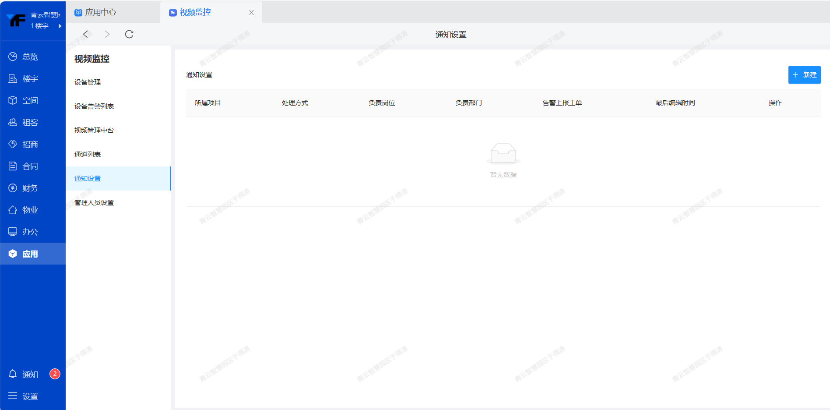
Task: Open the 通知 bell icon
Action: 13,374
